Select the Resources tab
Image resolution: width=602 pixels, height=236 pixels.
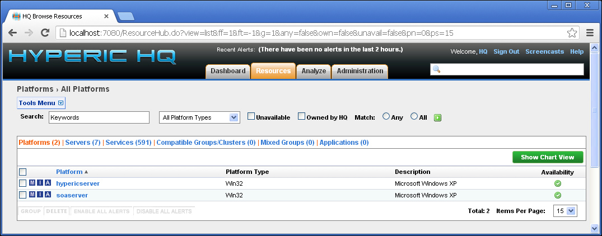[273, 71]
